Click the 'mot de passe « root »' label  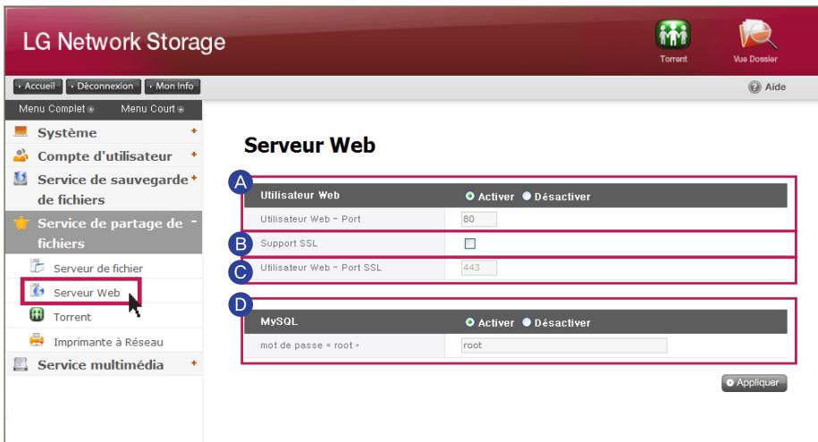310,346
